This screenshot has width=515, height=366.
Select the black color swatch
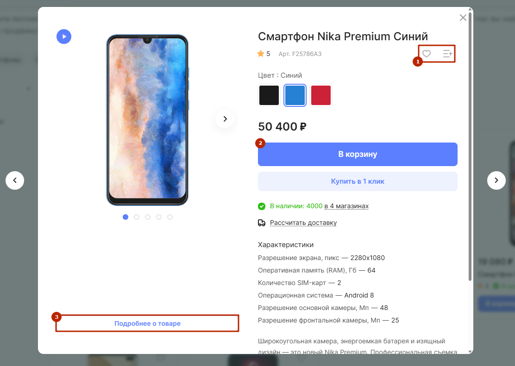[x=269, y=95]
